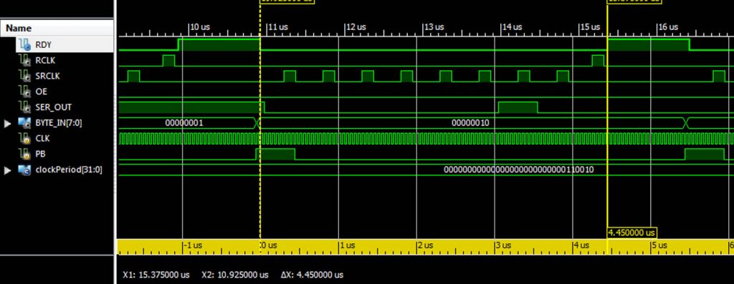Click the -1 us relative ruler label
The height and width of the screenshot is (284, 734).
[x=194, y=245]
